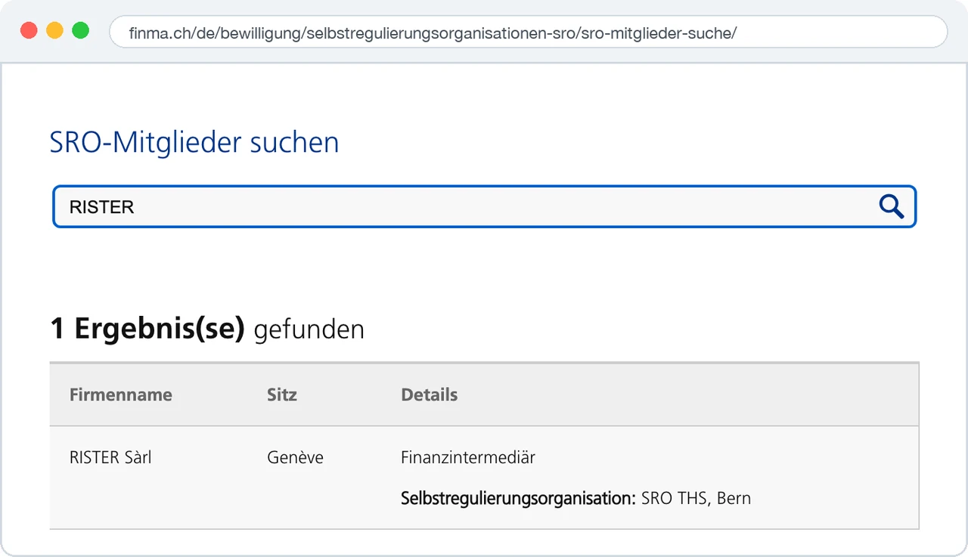
Task: Select the SRO THS, Bern value
Action: (x=696, y=498)
